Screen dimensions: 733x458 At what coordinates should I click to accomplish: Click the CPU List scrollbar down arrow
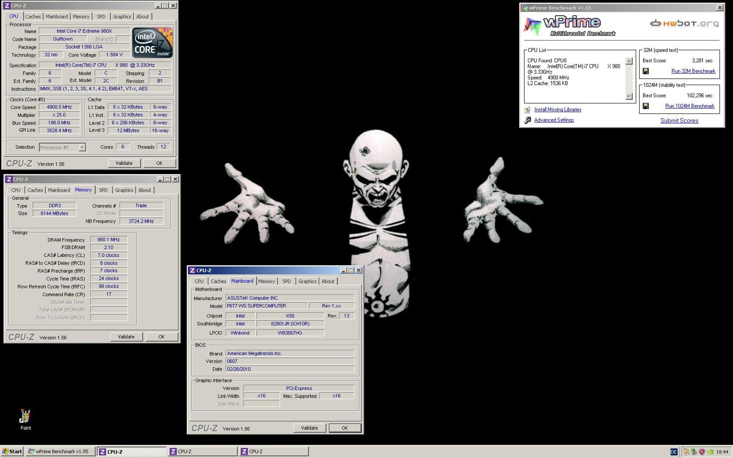[x=629, y=96]
